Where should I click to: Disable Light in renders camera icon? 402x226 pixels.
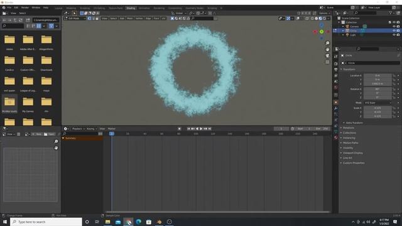click(x=398, y=35)
